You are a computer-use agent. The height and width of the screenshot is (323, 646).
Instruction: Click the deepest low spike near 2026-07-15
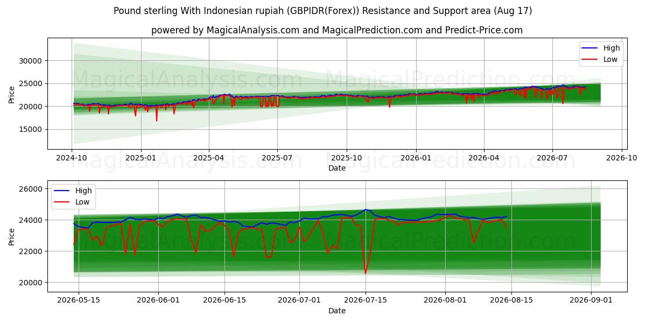tap(366, 273)
